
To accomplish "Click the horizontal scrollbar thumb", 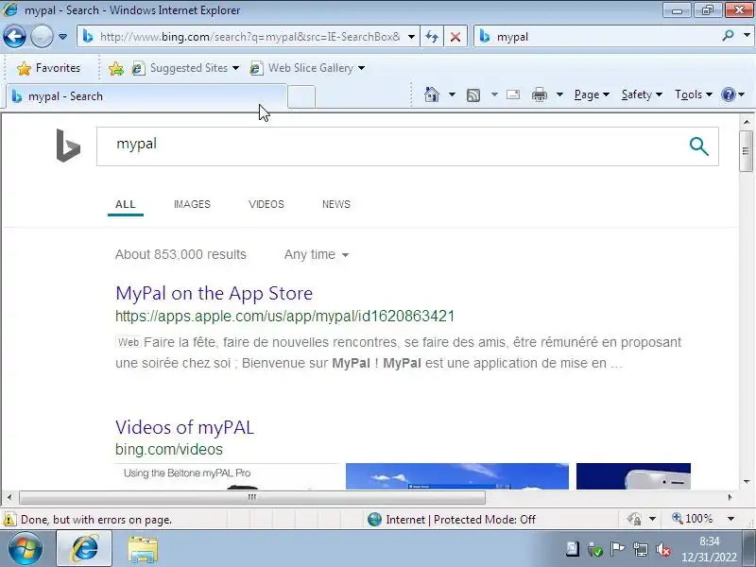I will click(x=251, y=497).
